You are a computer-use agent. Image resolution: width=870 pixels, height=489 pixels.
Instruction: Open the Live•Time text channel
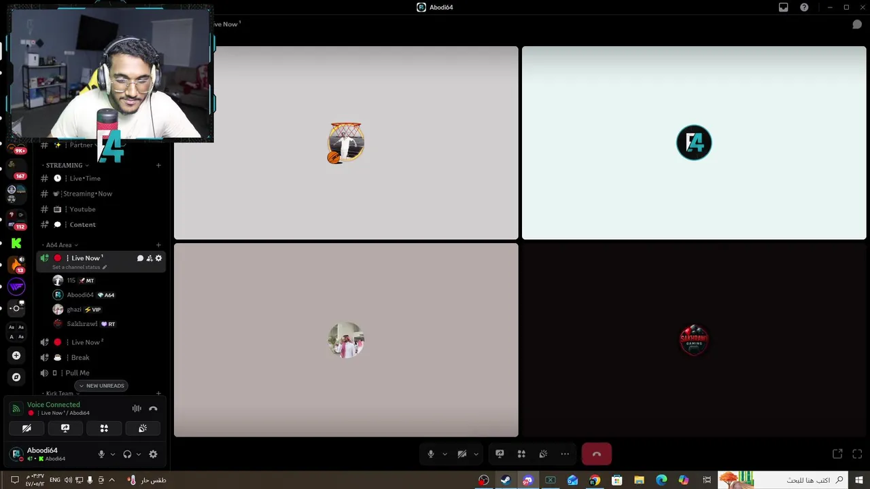coord(101,178)
